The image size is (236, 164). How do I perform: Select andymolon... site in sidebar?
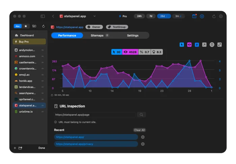pos(29,50)
